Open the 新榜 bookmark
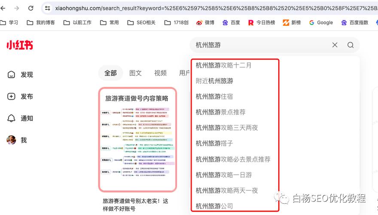Image resolution: width=378 pixels, height=215 pixels. click(x=292, y=22)
